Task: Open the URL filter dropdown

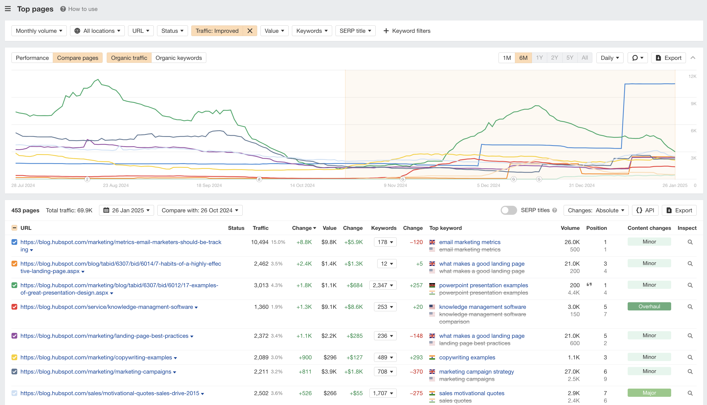Action: [x=141, y=31]
